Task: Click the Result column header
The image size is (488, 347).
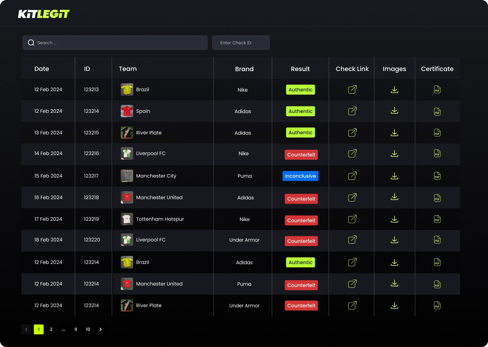Action: [x=300, y=69]
